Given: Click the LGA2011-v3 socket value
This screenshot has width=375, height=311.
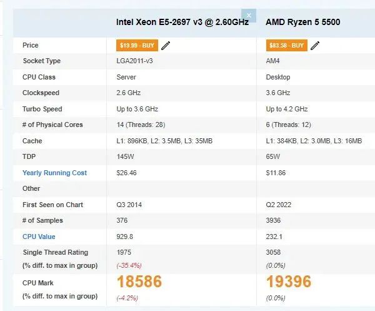Looking at the screenshot, I should click(x=134, y=61).
